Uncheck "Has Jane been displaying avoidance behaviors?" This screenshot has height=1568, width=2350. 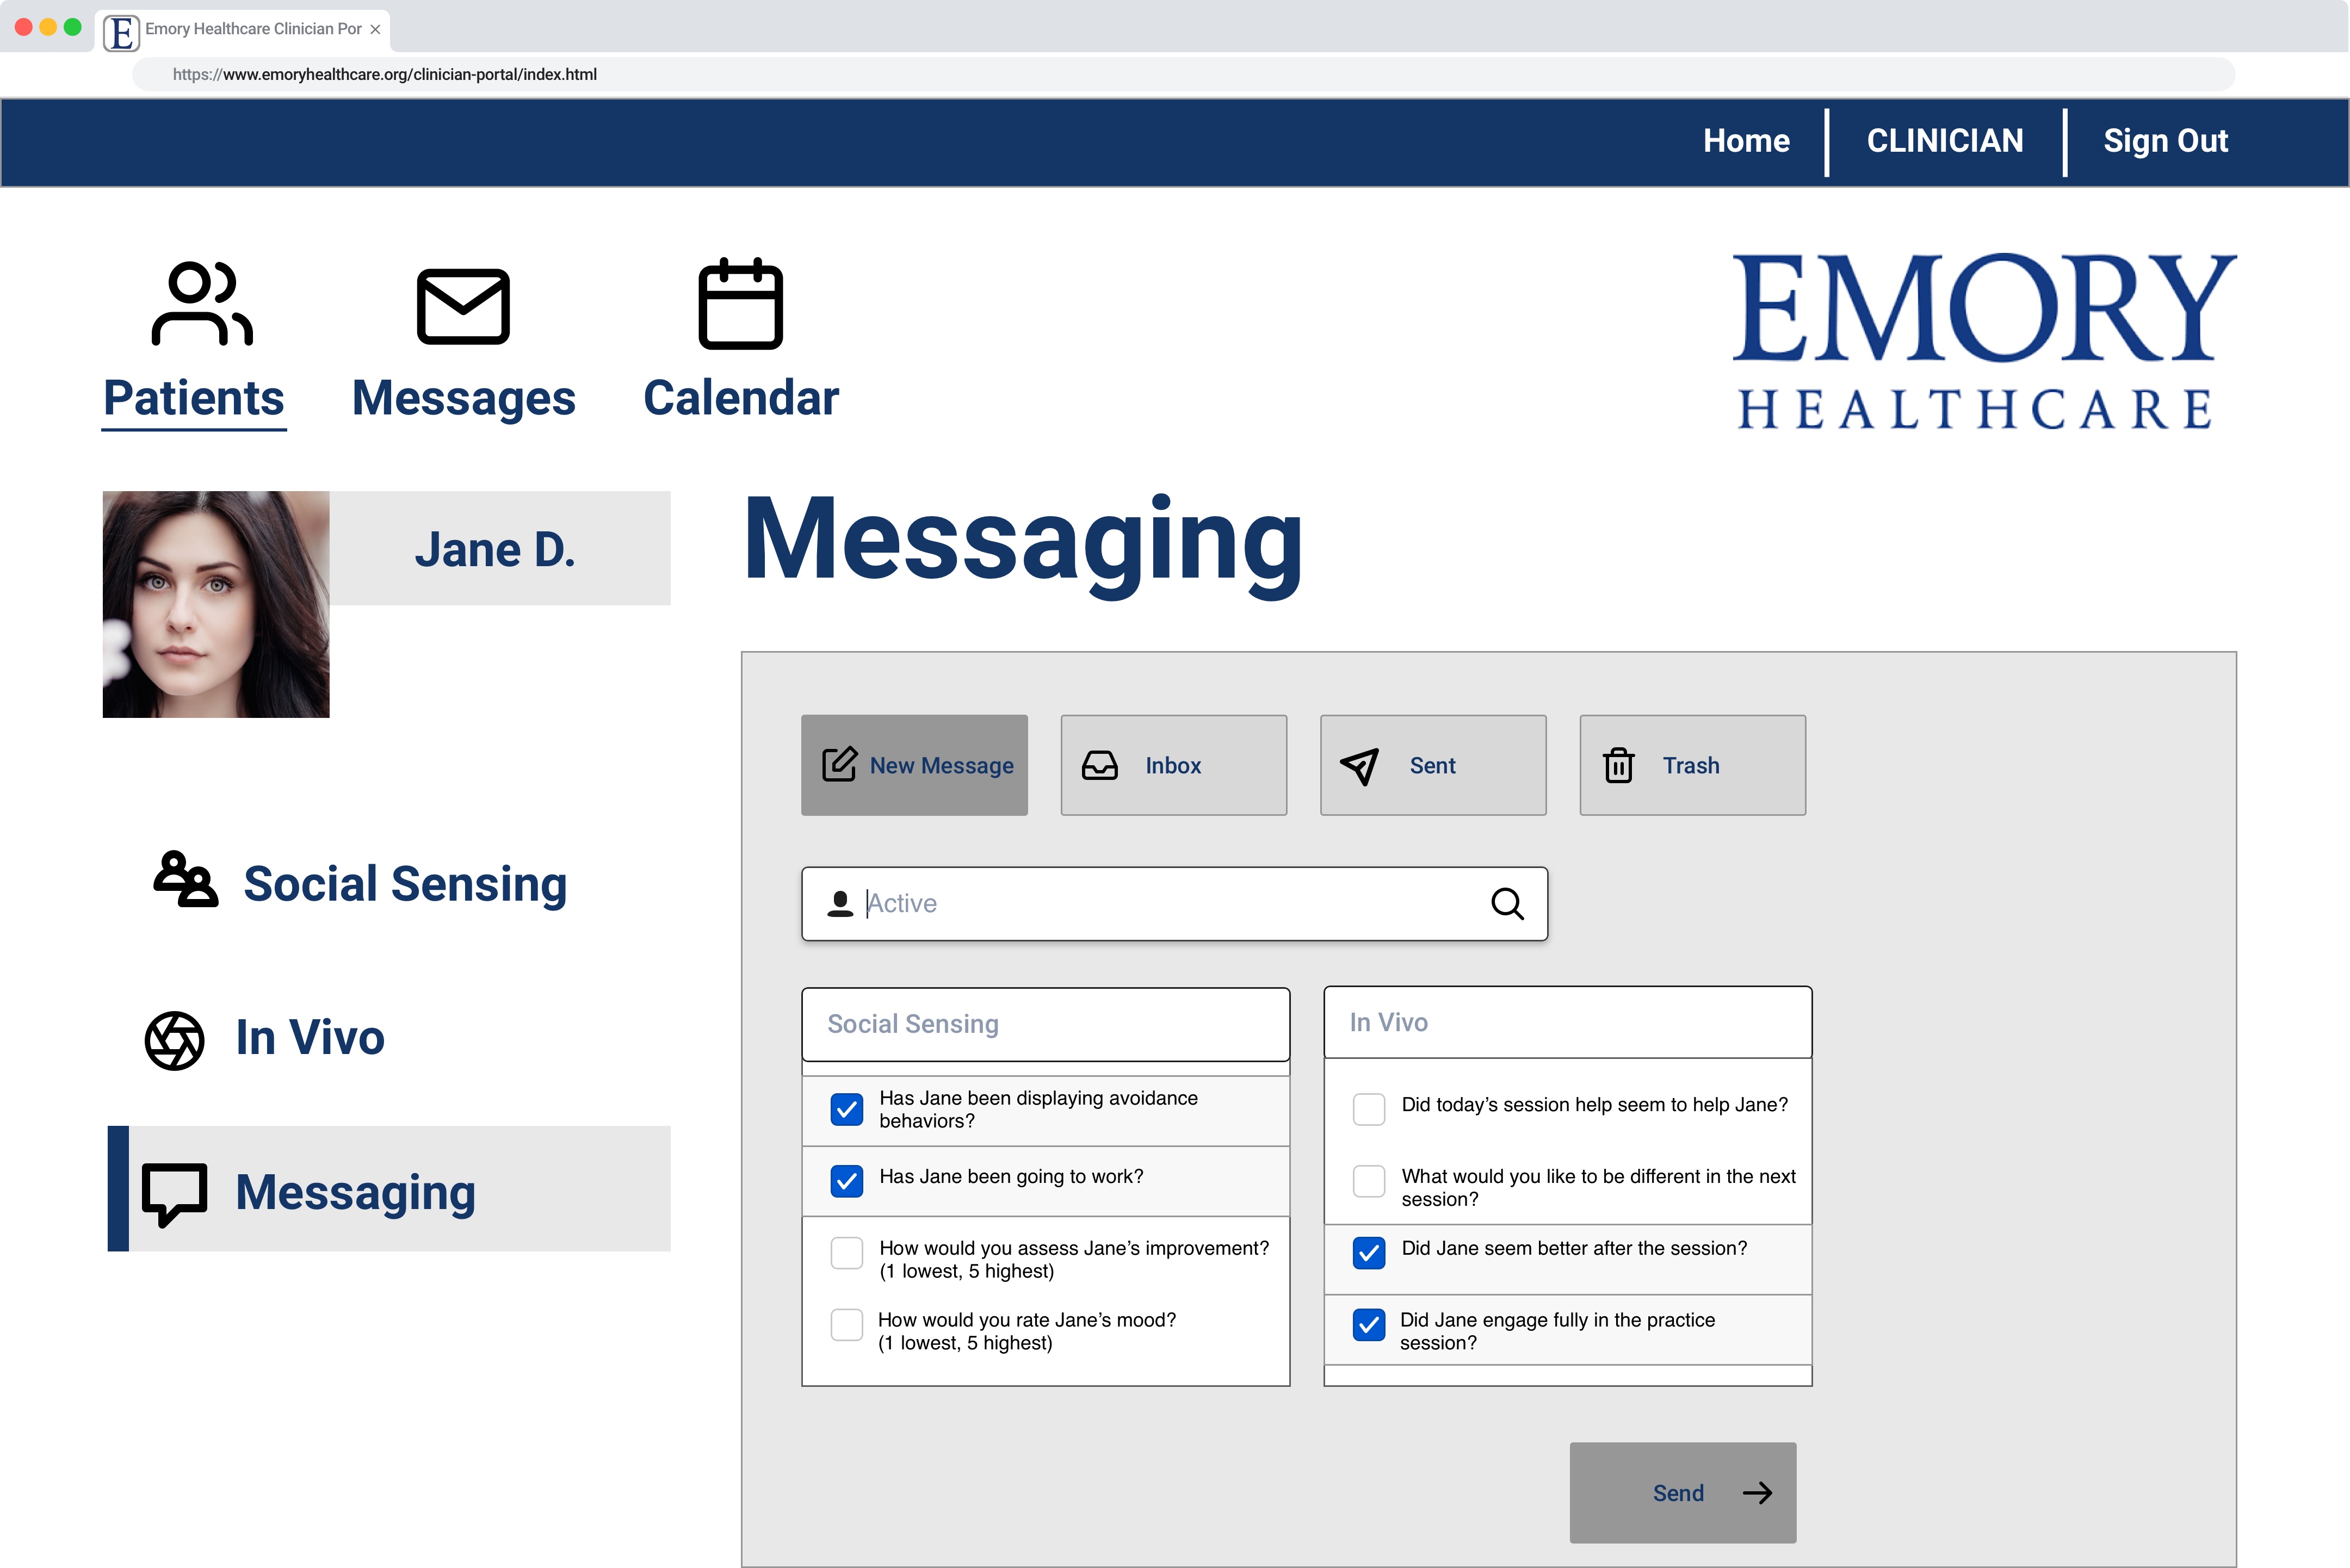[847, 1109]
